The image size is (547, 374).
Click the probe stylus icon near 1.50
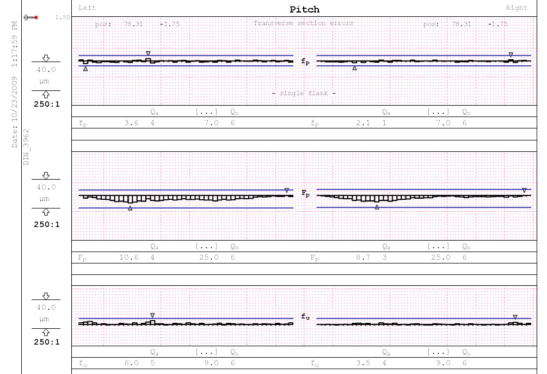click(x=30, y=17)
